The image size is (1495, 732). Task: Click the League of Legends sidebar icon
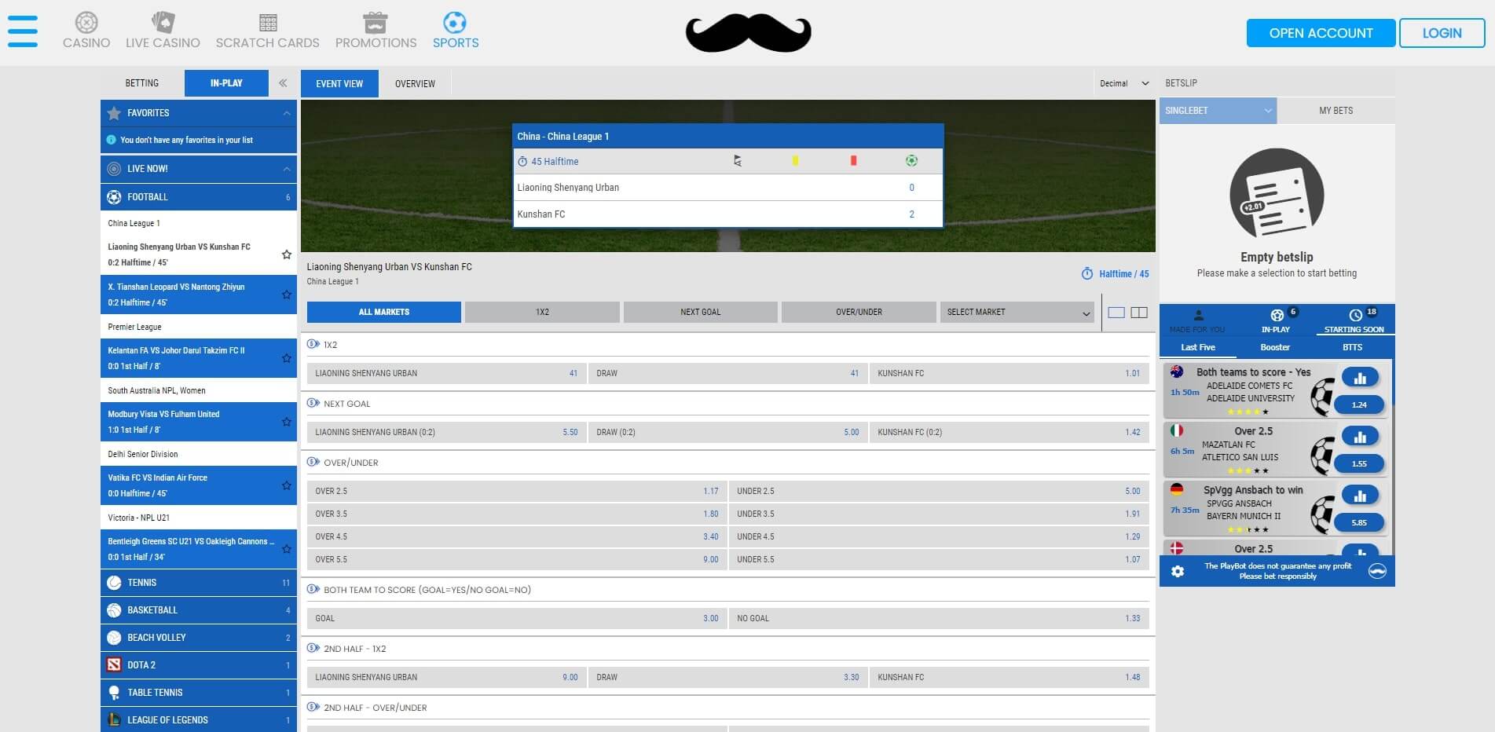(x=114, y=719)
